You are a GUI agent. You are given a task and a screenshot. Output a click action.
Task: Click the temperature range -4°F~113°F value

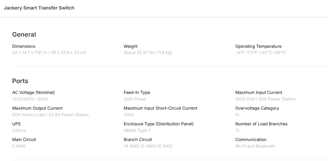(261, 52)
